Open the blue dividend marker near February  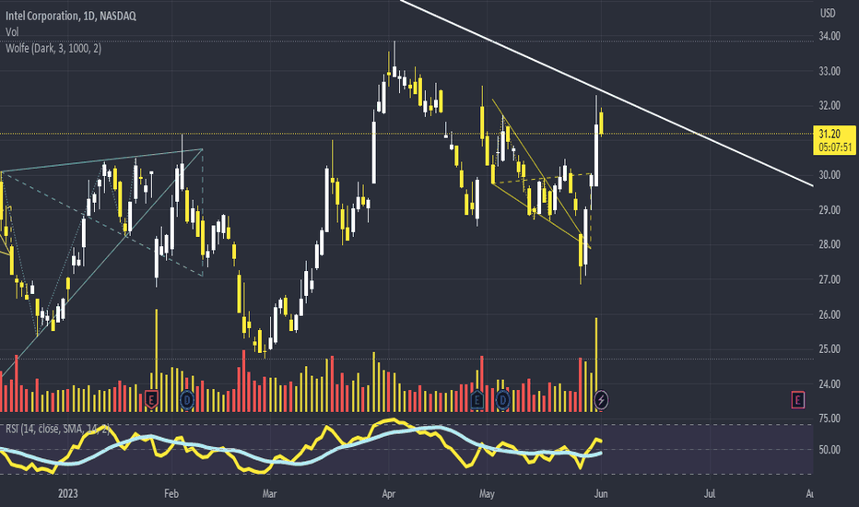tap(187, 400)
